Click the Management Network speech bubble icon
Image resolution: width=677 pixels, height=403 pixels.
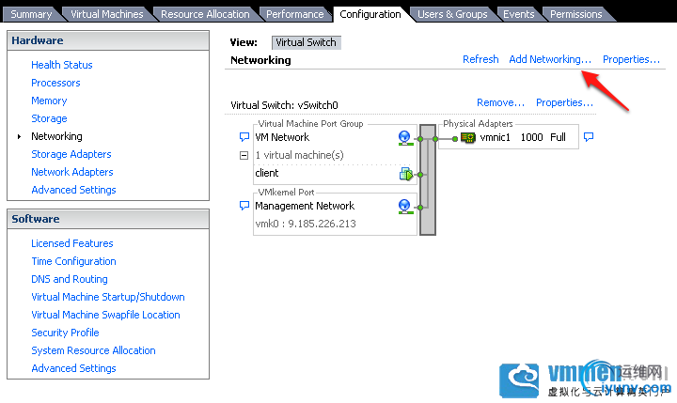point(244,206)
